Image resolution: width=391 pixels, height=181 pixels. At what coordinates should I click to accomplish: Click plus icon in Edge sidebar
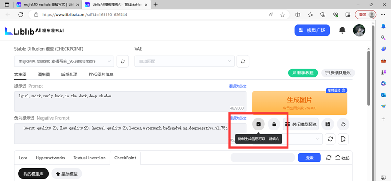click(x=383, y=119)
